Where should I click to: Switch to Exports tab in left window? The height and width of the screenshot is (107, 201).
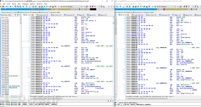102,15
